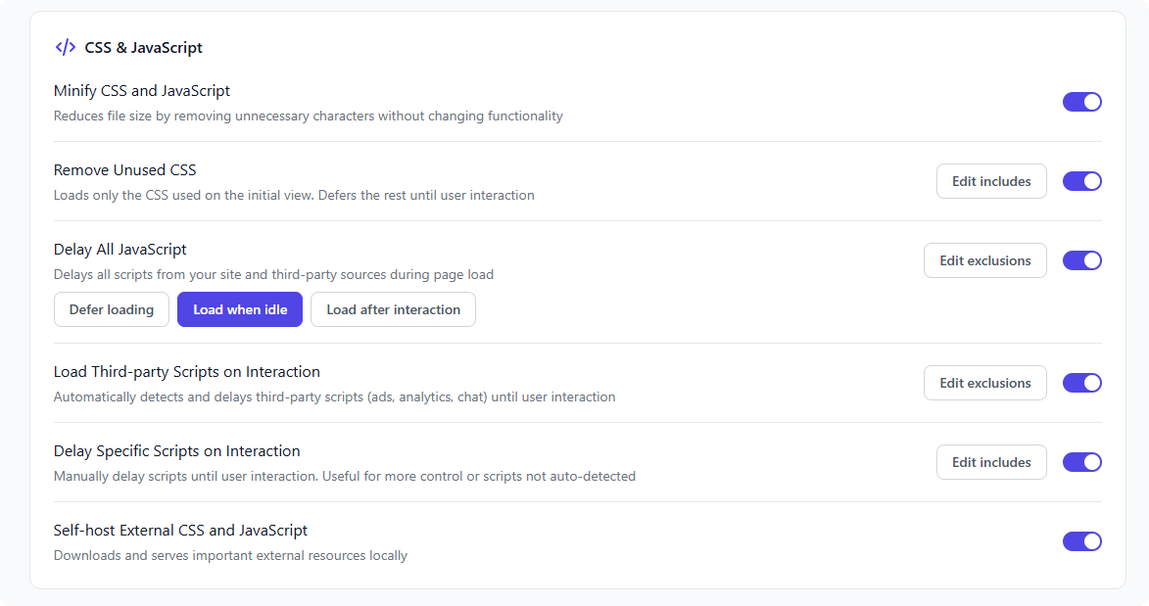
Task: Click the Delay All JavaScript setting title
Action: pyautogui.click(x=120, y=250)
